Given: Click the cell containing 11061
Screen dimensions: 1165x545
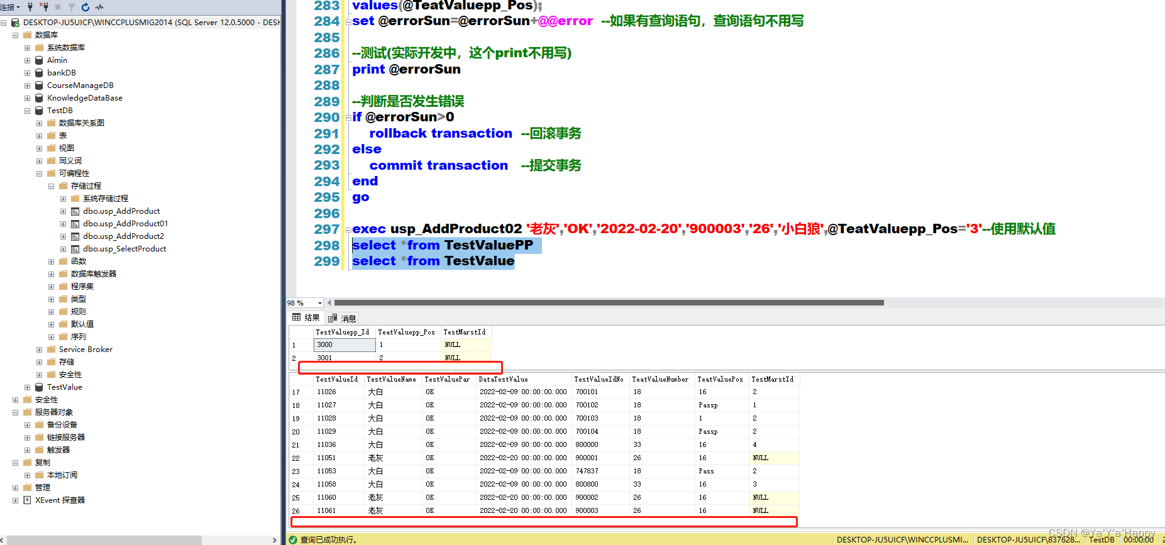Looking at the screenshot, I should pos(339,511).
